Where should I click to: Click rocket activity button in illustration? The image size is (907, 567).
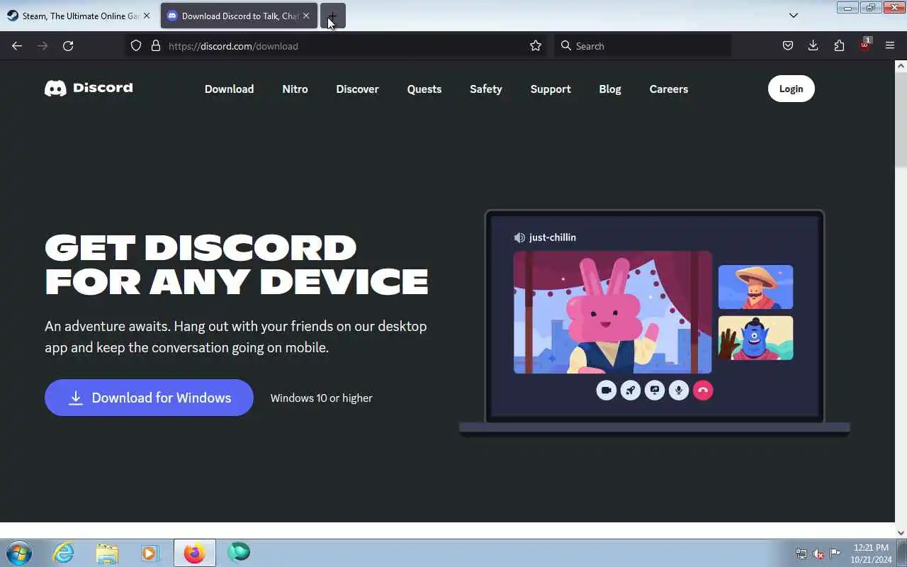631,390
